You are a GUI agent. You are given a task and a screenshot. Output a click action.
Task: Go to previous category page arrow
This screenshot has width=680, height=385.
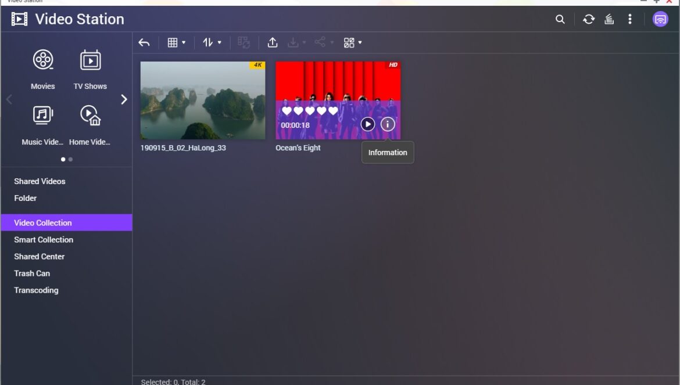click(x=9, y=100)
